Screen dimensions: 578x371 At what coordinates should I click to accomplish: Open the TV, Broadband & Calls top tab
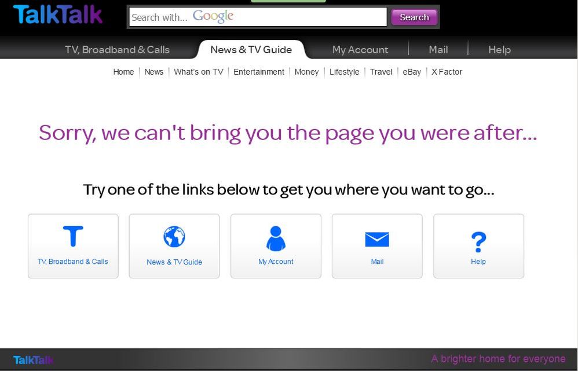tap(117, 50)
